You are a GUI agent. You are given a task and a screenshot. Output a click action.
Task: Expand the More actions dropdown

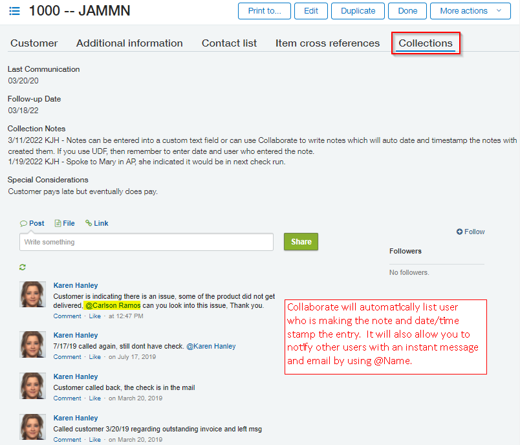[470, 11]
